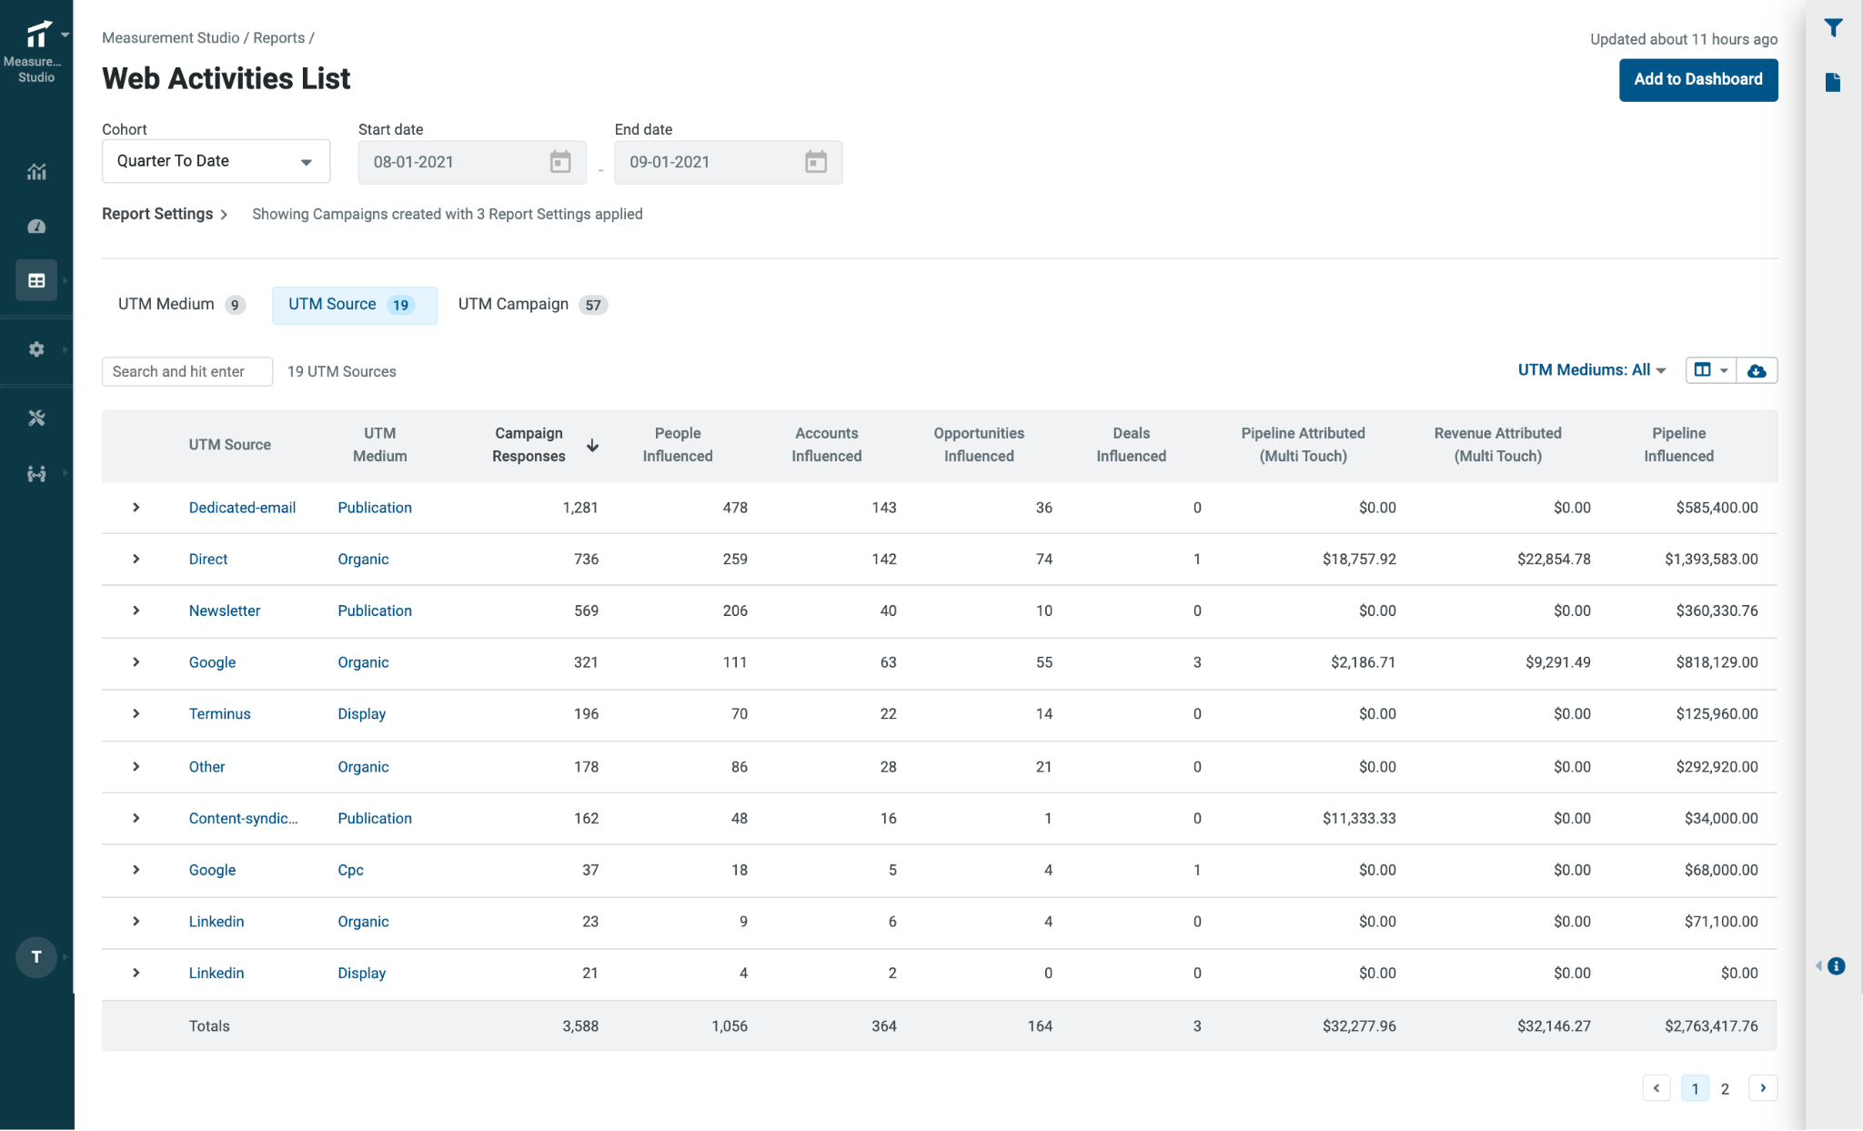1863x1131 pixels.
Task: Open the document icon in right panel
Action: [x=1833, y=83]
